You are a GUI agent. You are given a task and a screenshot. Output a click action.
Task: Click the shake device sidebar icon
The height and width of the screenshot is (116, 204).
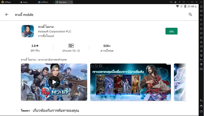(201, 55)
